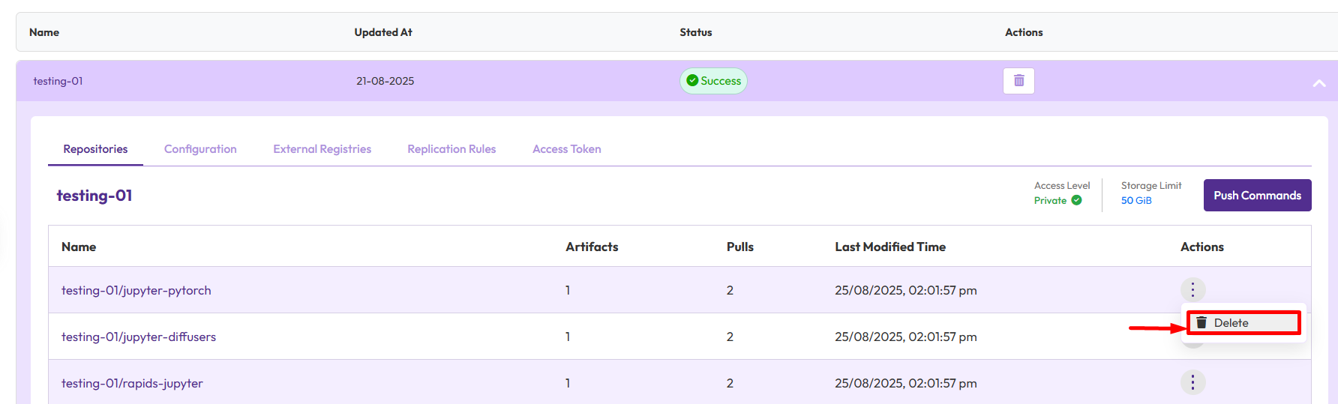Switch to the Repositories tab
Image resolution: width=1338 pixels, height=404 pixels.
(x=95, y=149)
